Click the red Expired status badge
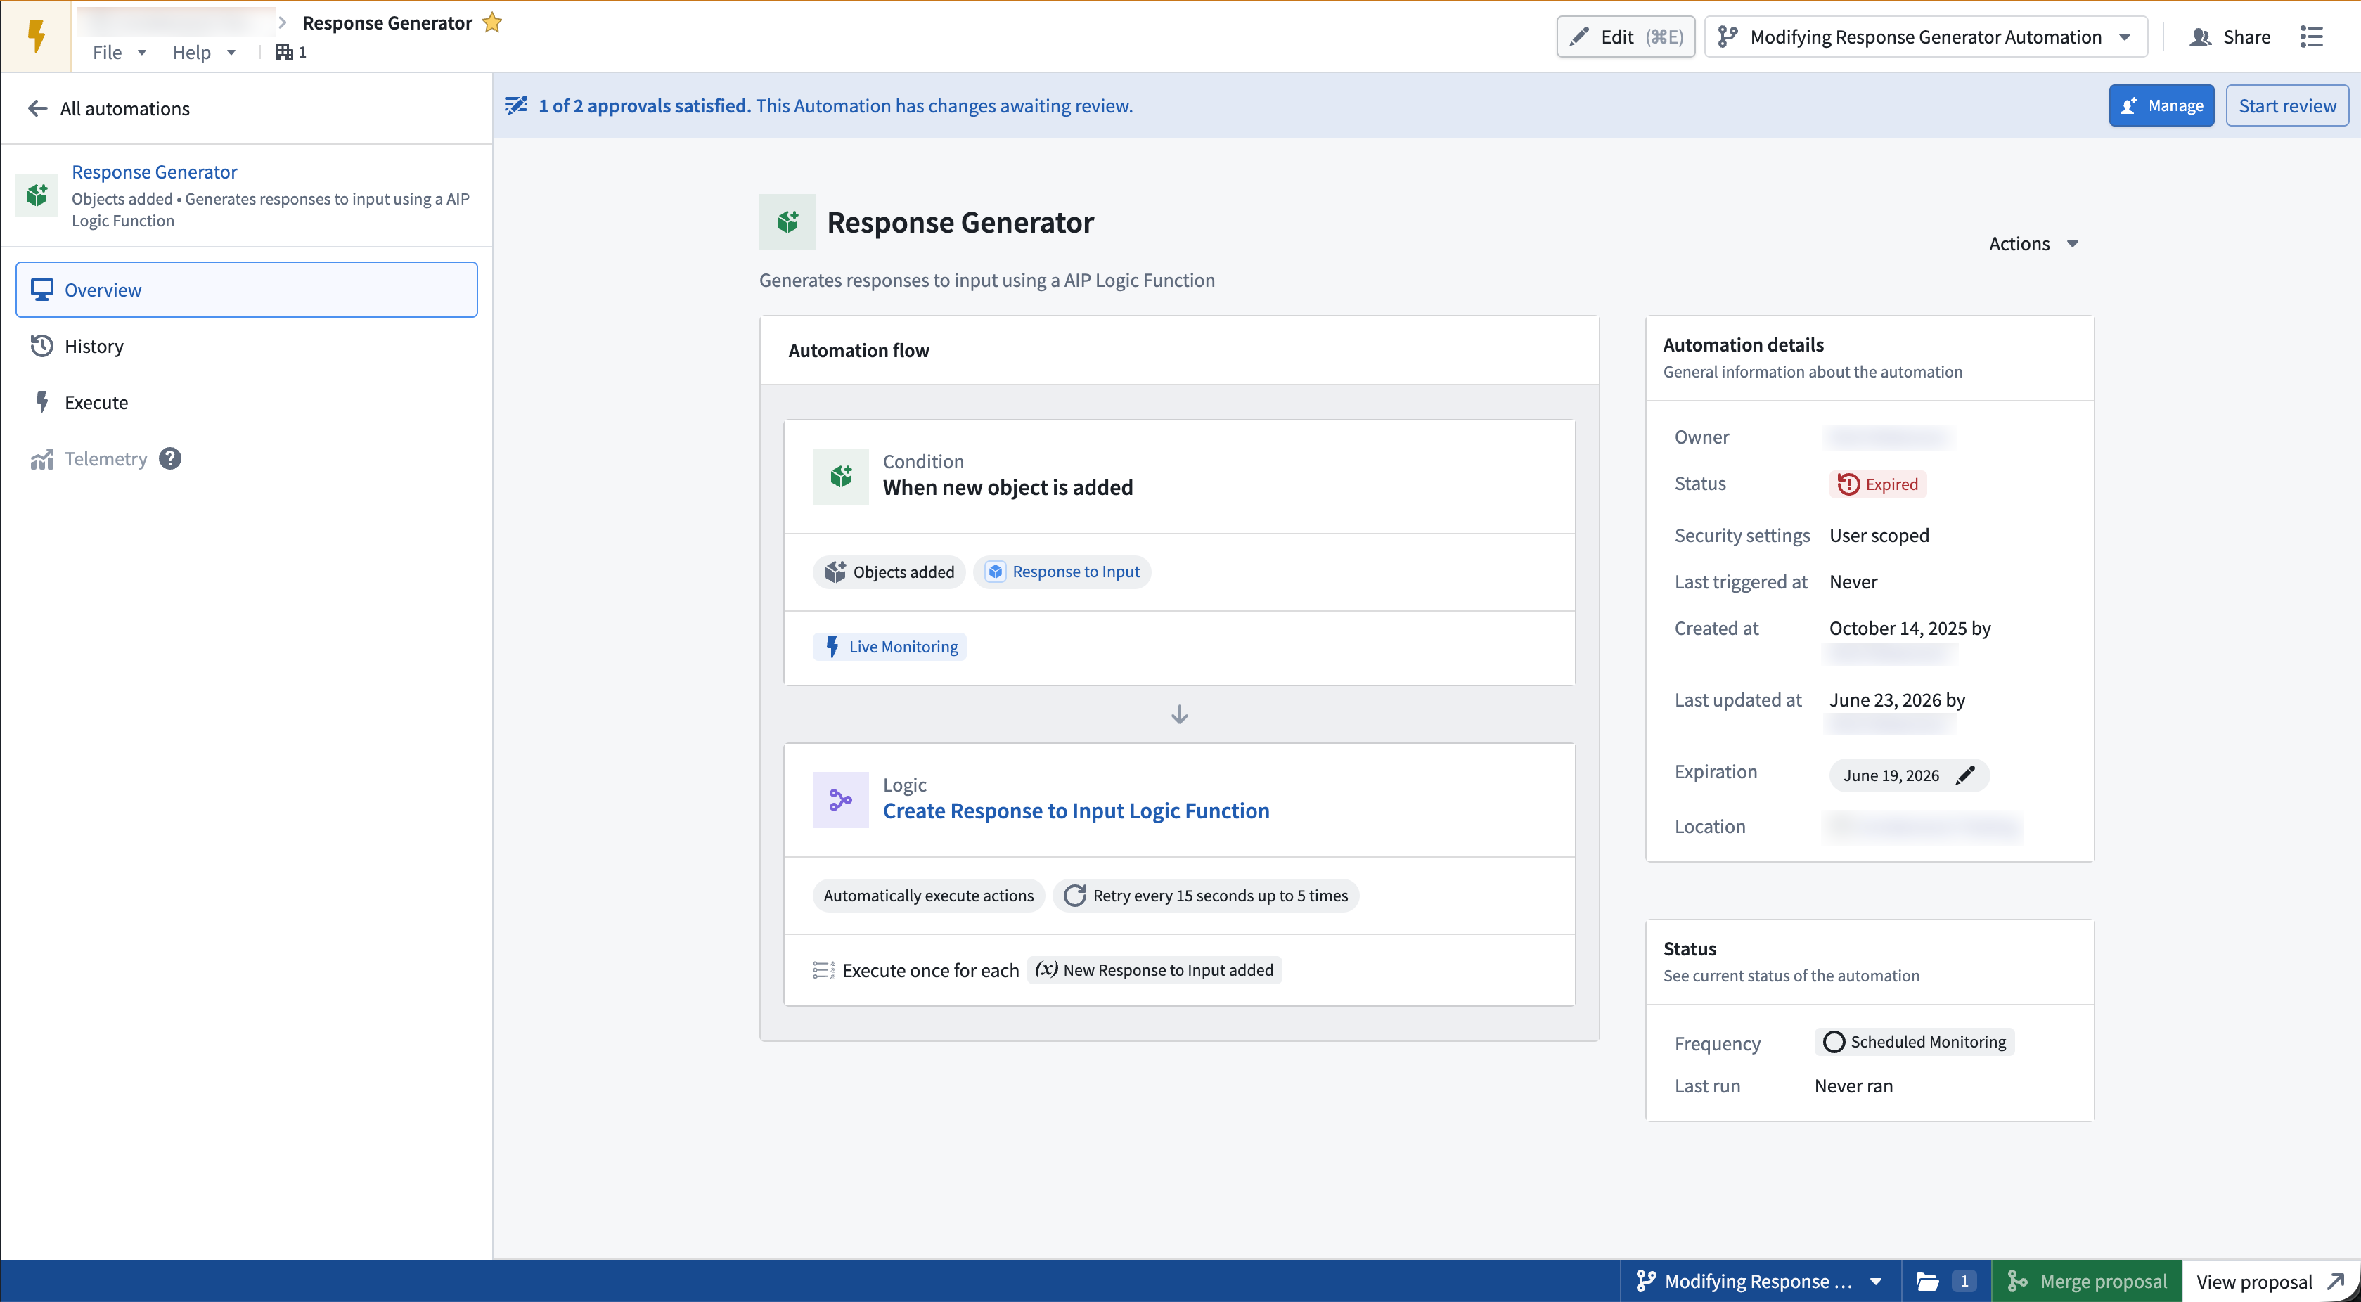Viewport: 2361px width, 1302px height. pos(1877,484)
